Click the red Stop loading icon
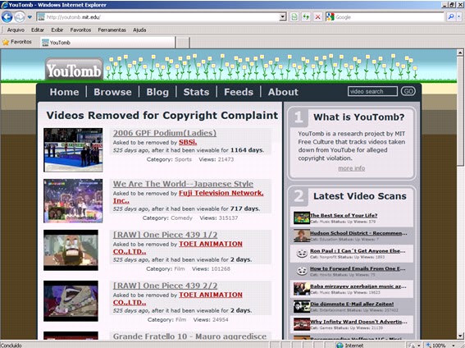Screen dimensions: 465x348 (317, 17)
